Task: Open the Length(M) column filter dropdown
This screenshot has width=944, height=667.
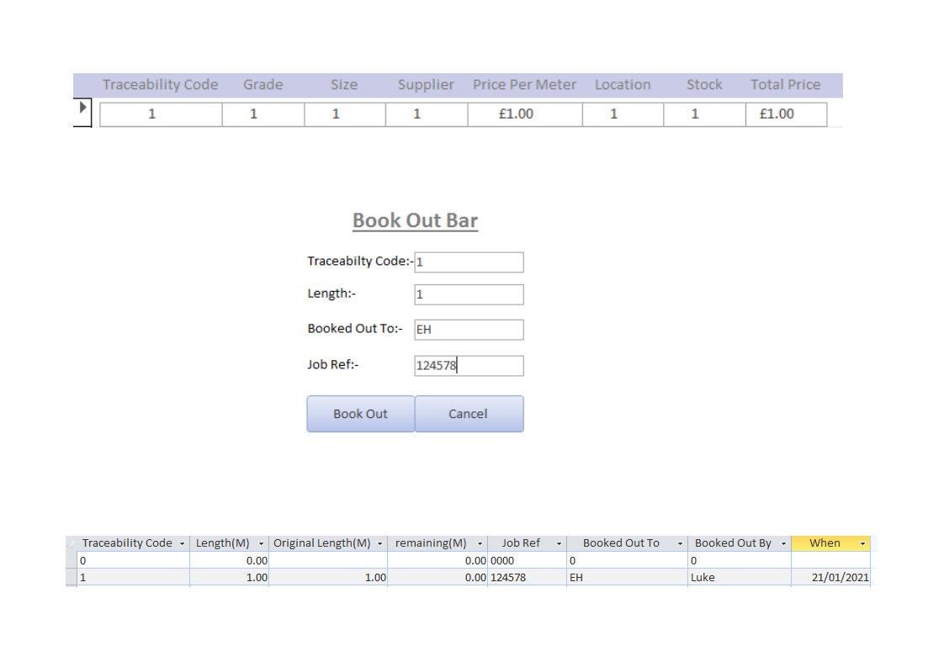Action: (261, 543)
